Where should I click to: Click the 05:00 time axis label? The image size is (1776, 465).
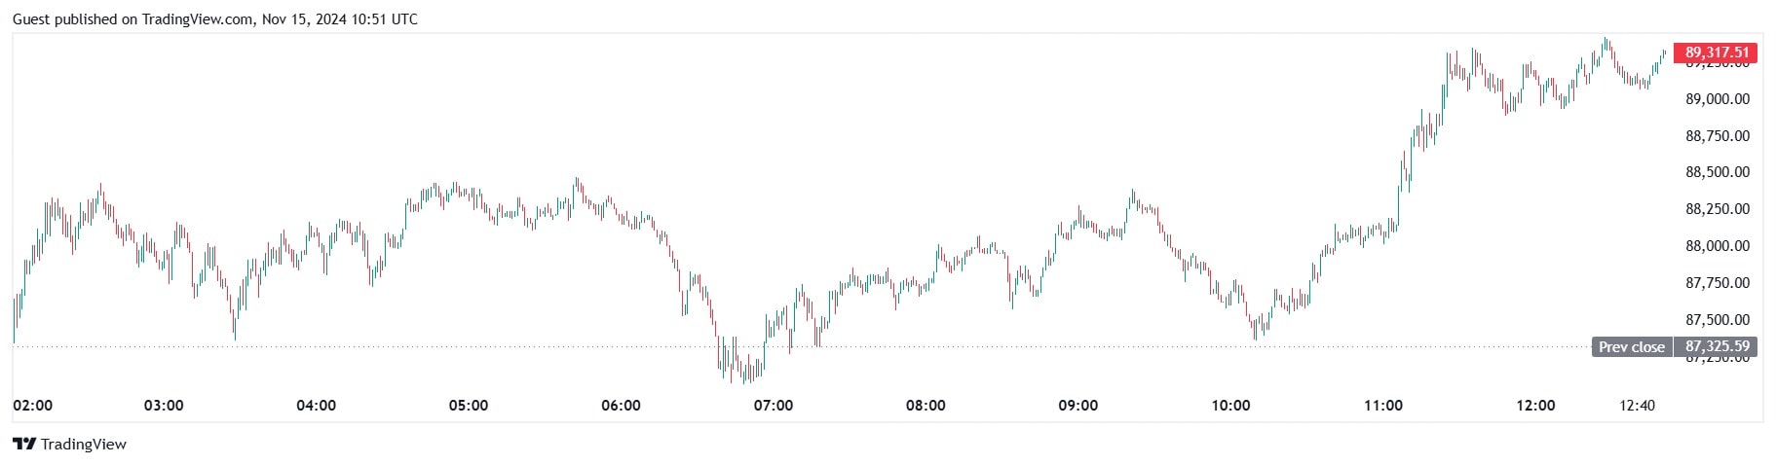point(469,405)
